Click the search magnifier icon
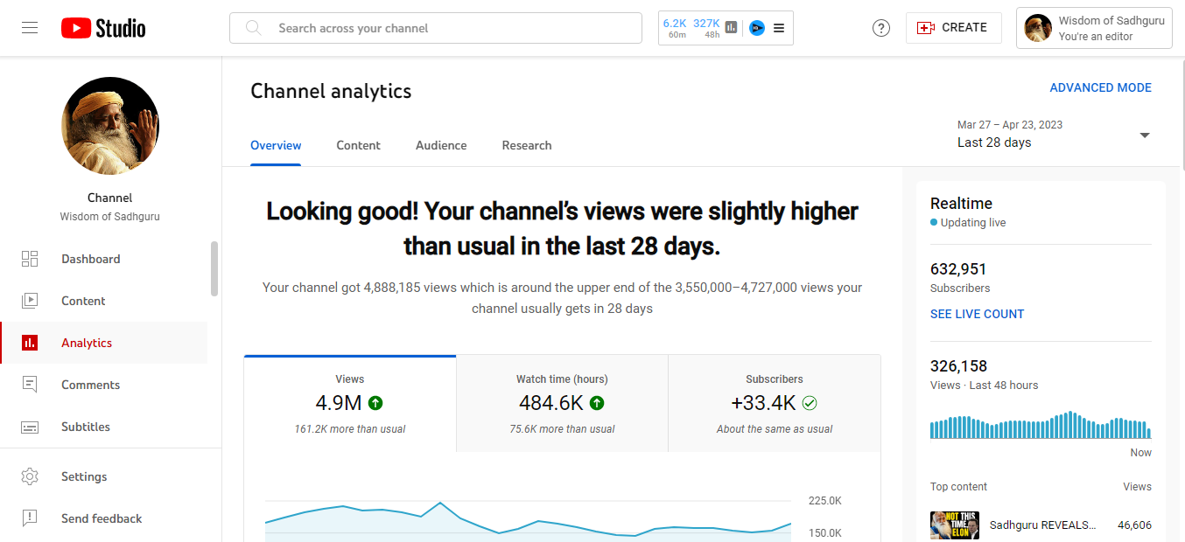 (254, 28)
